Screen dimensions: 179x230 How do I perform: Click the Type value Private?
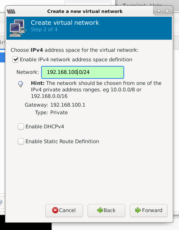coord(59,112)
